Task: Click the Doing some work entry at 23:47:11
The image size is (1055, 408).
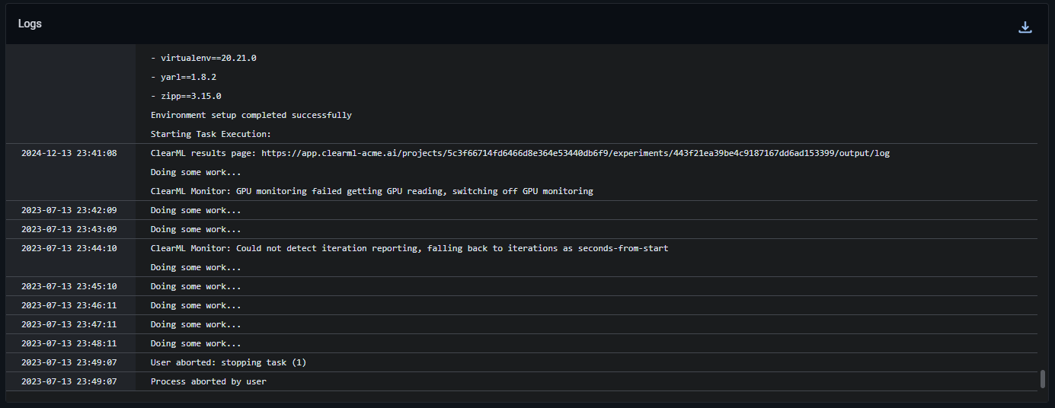Action: (196, 324)
